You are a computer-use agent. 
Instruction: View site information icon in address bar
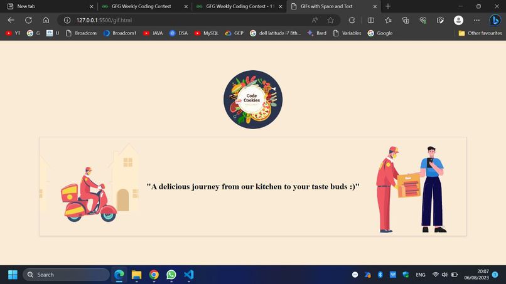67,20
